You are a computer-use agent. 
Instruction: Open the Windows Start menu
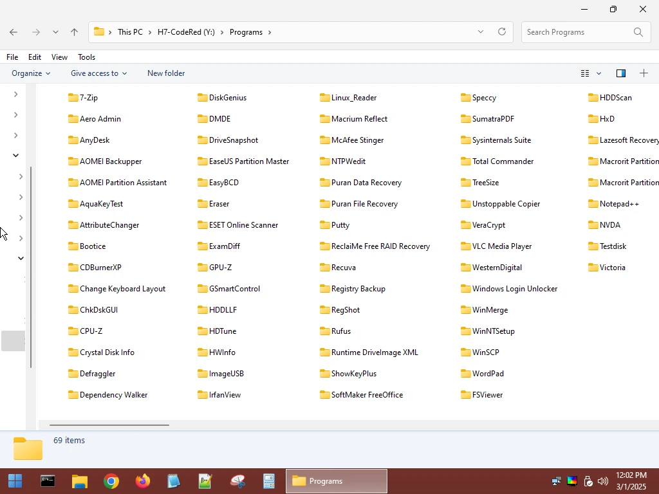tap(15, 481)
